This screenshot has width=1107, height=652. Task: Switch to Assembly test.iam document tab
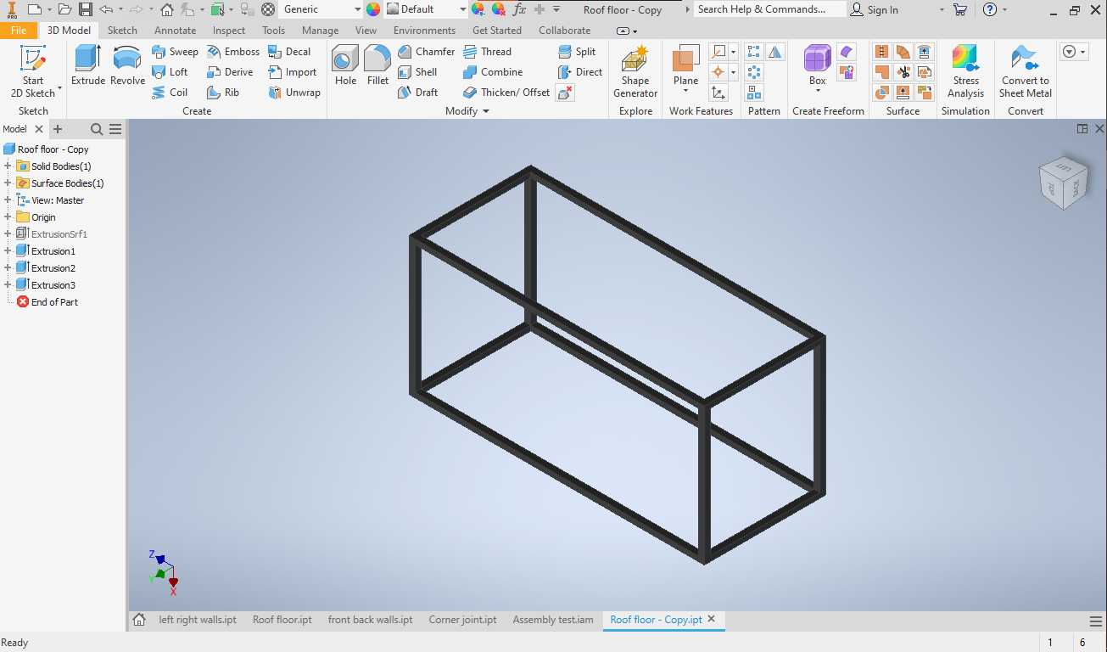click(553, 620)
